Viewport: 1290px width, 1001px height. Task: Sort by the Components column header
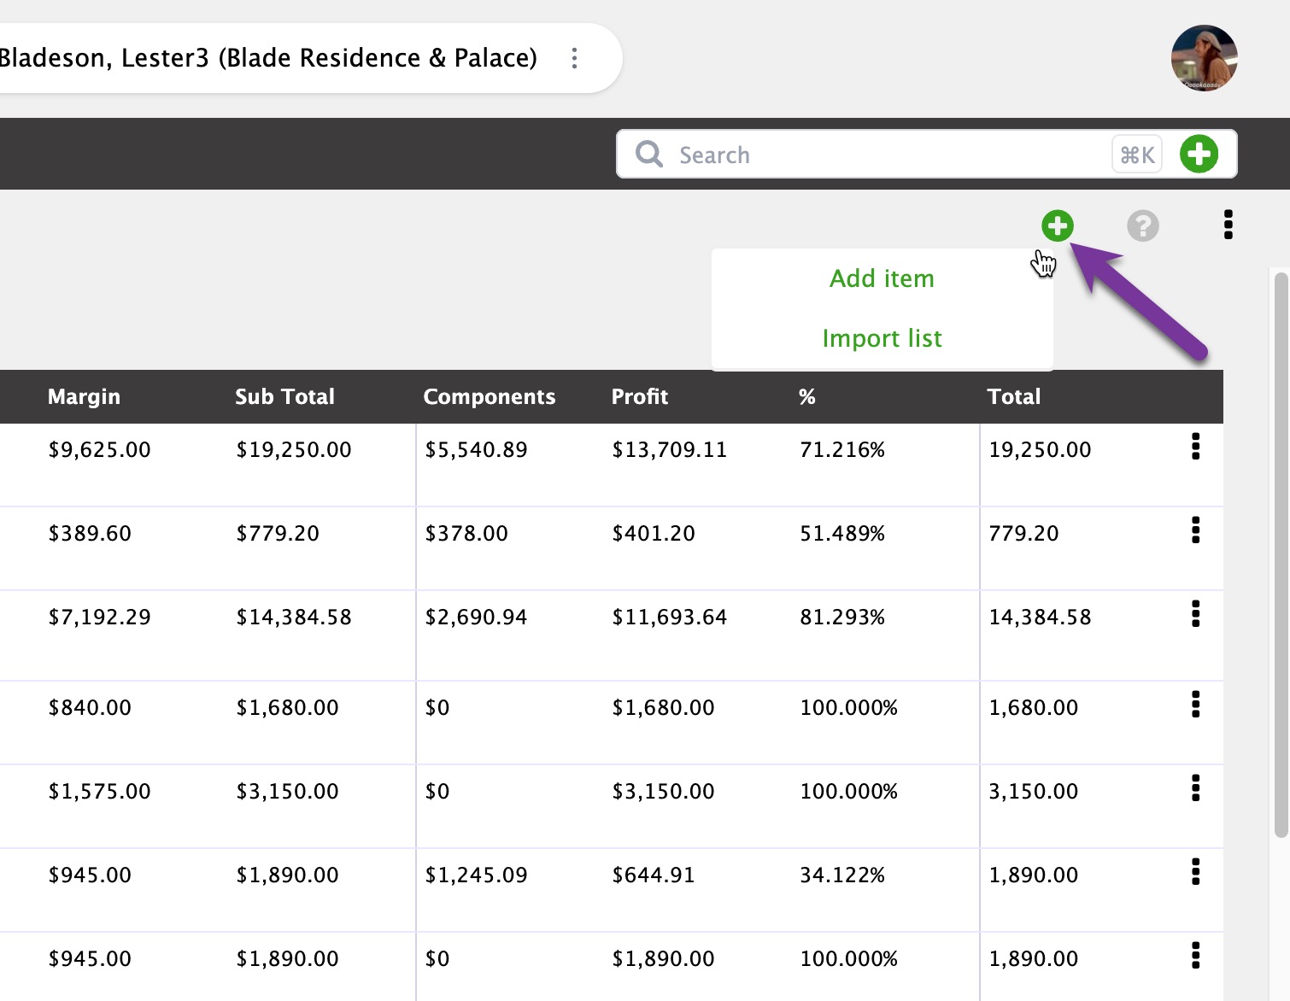[490, 396]
